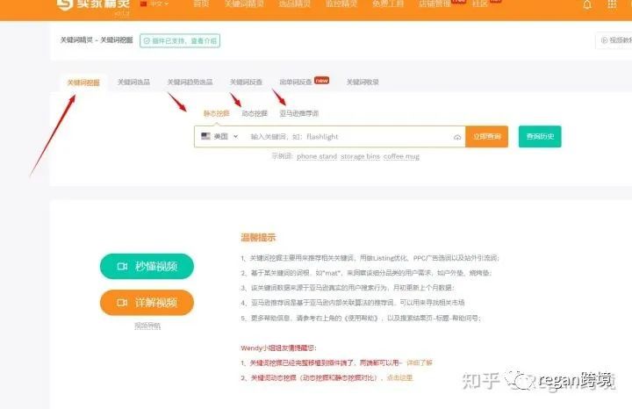This screenshot has width=632, height=409.
Task: Play the 秒懂视频 video button
Action: [147, 266]
